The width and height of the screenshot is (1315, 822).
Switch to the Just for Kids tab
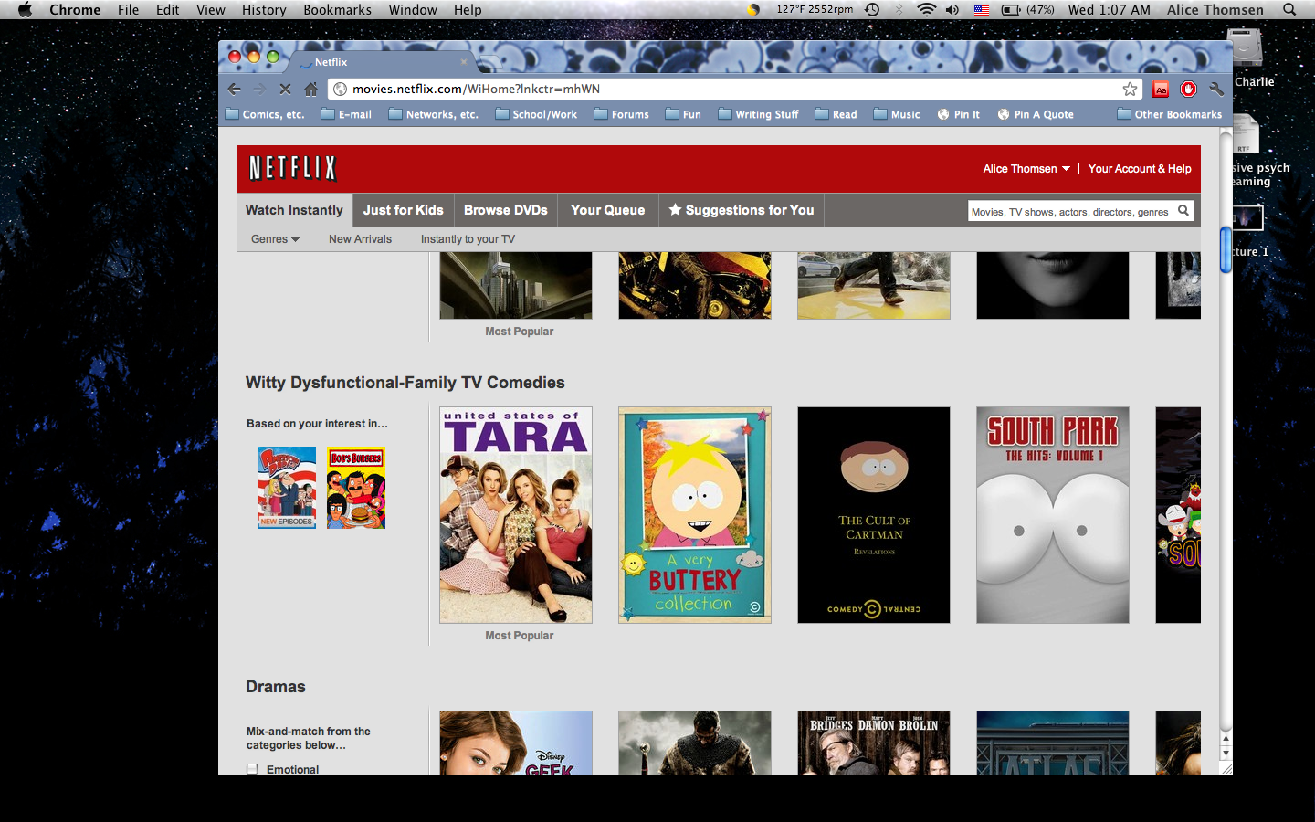point(403,210)
